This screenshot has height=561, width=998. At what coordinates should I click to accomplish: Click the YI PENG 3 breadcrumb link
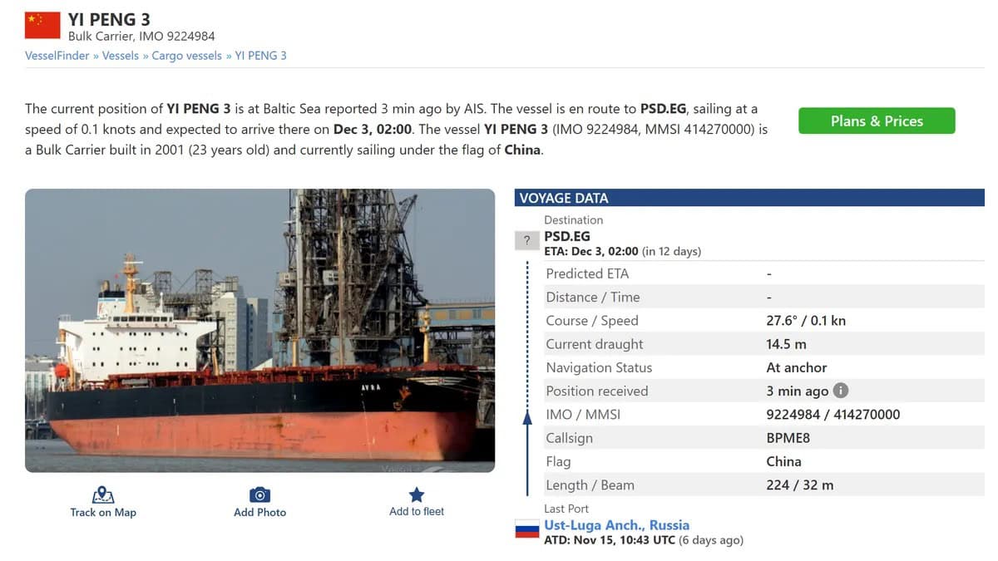pyautogui.click(x=260, y=56)
